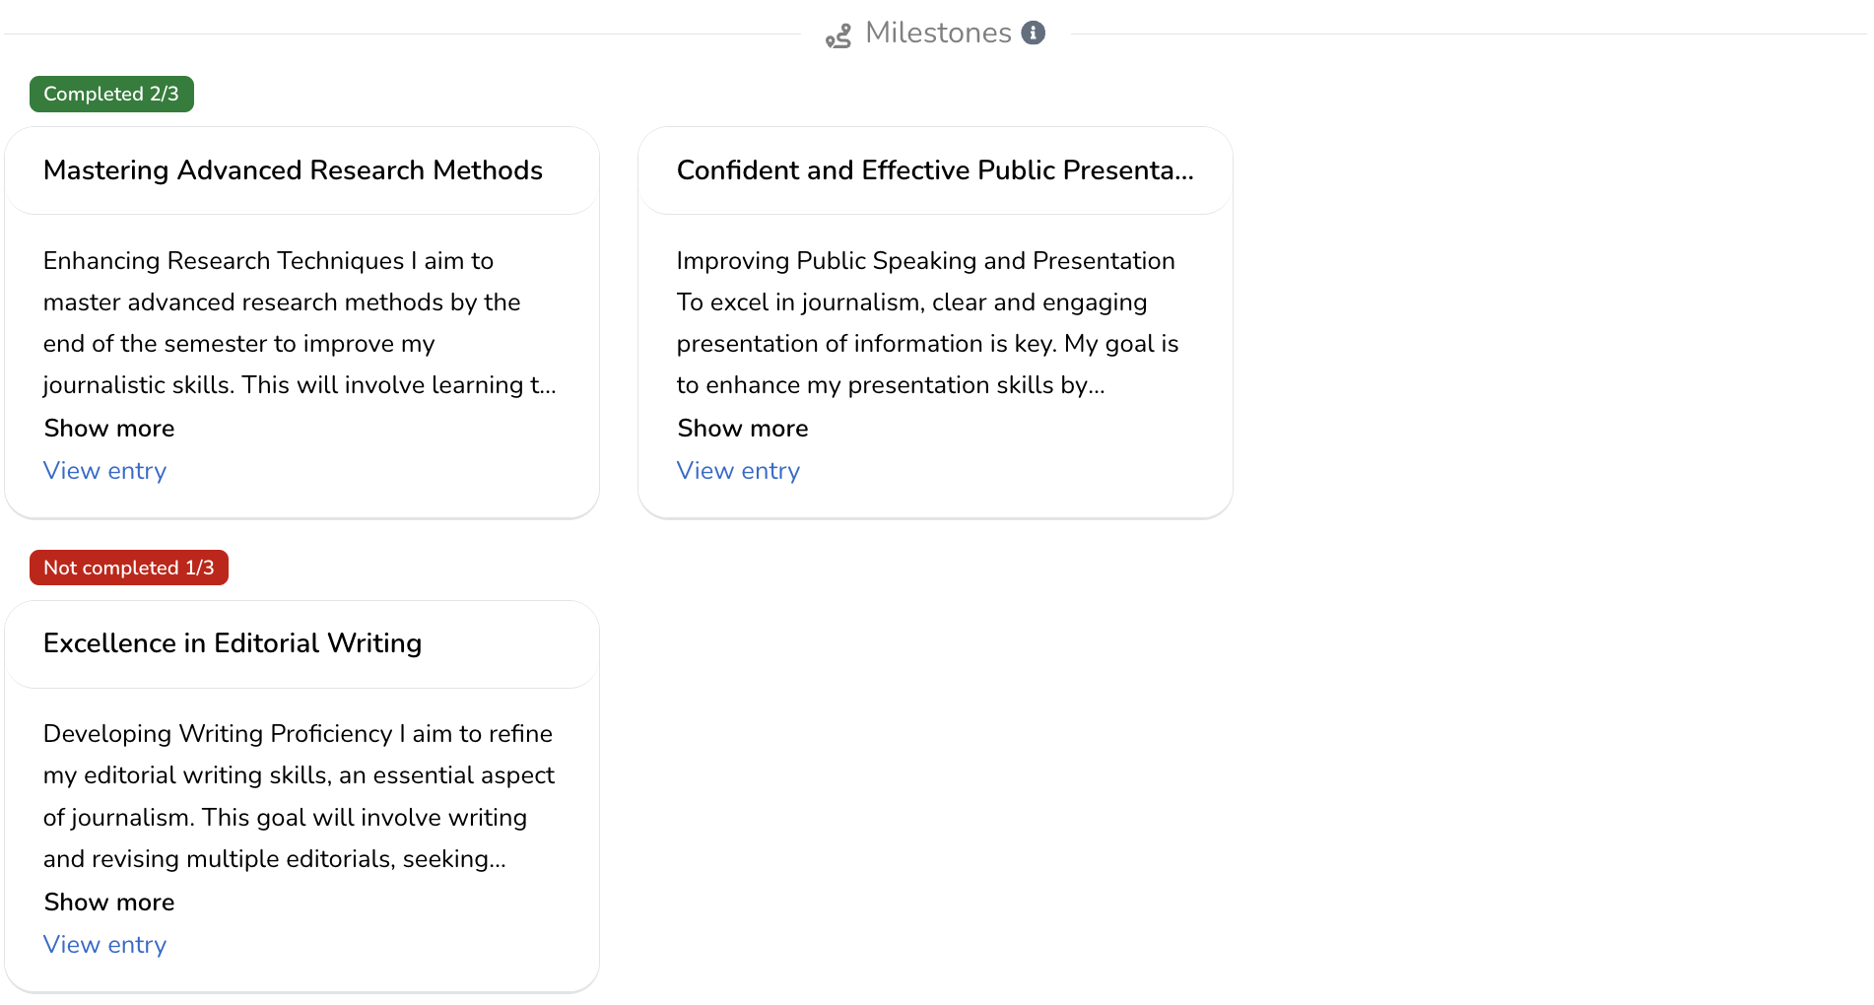
Task: Open Excellence in Editorial Writing card title
Action: [233, 643]
